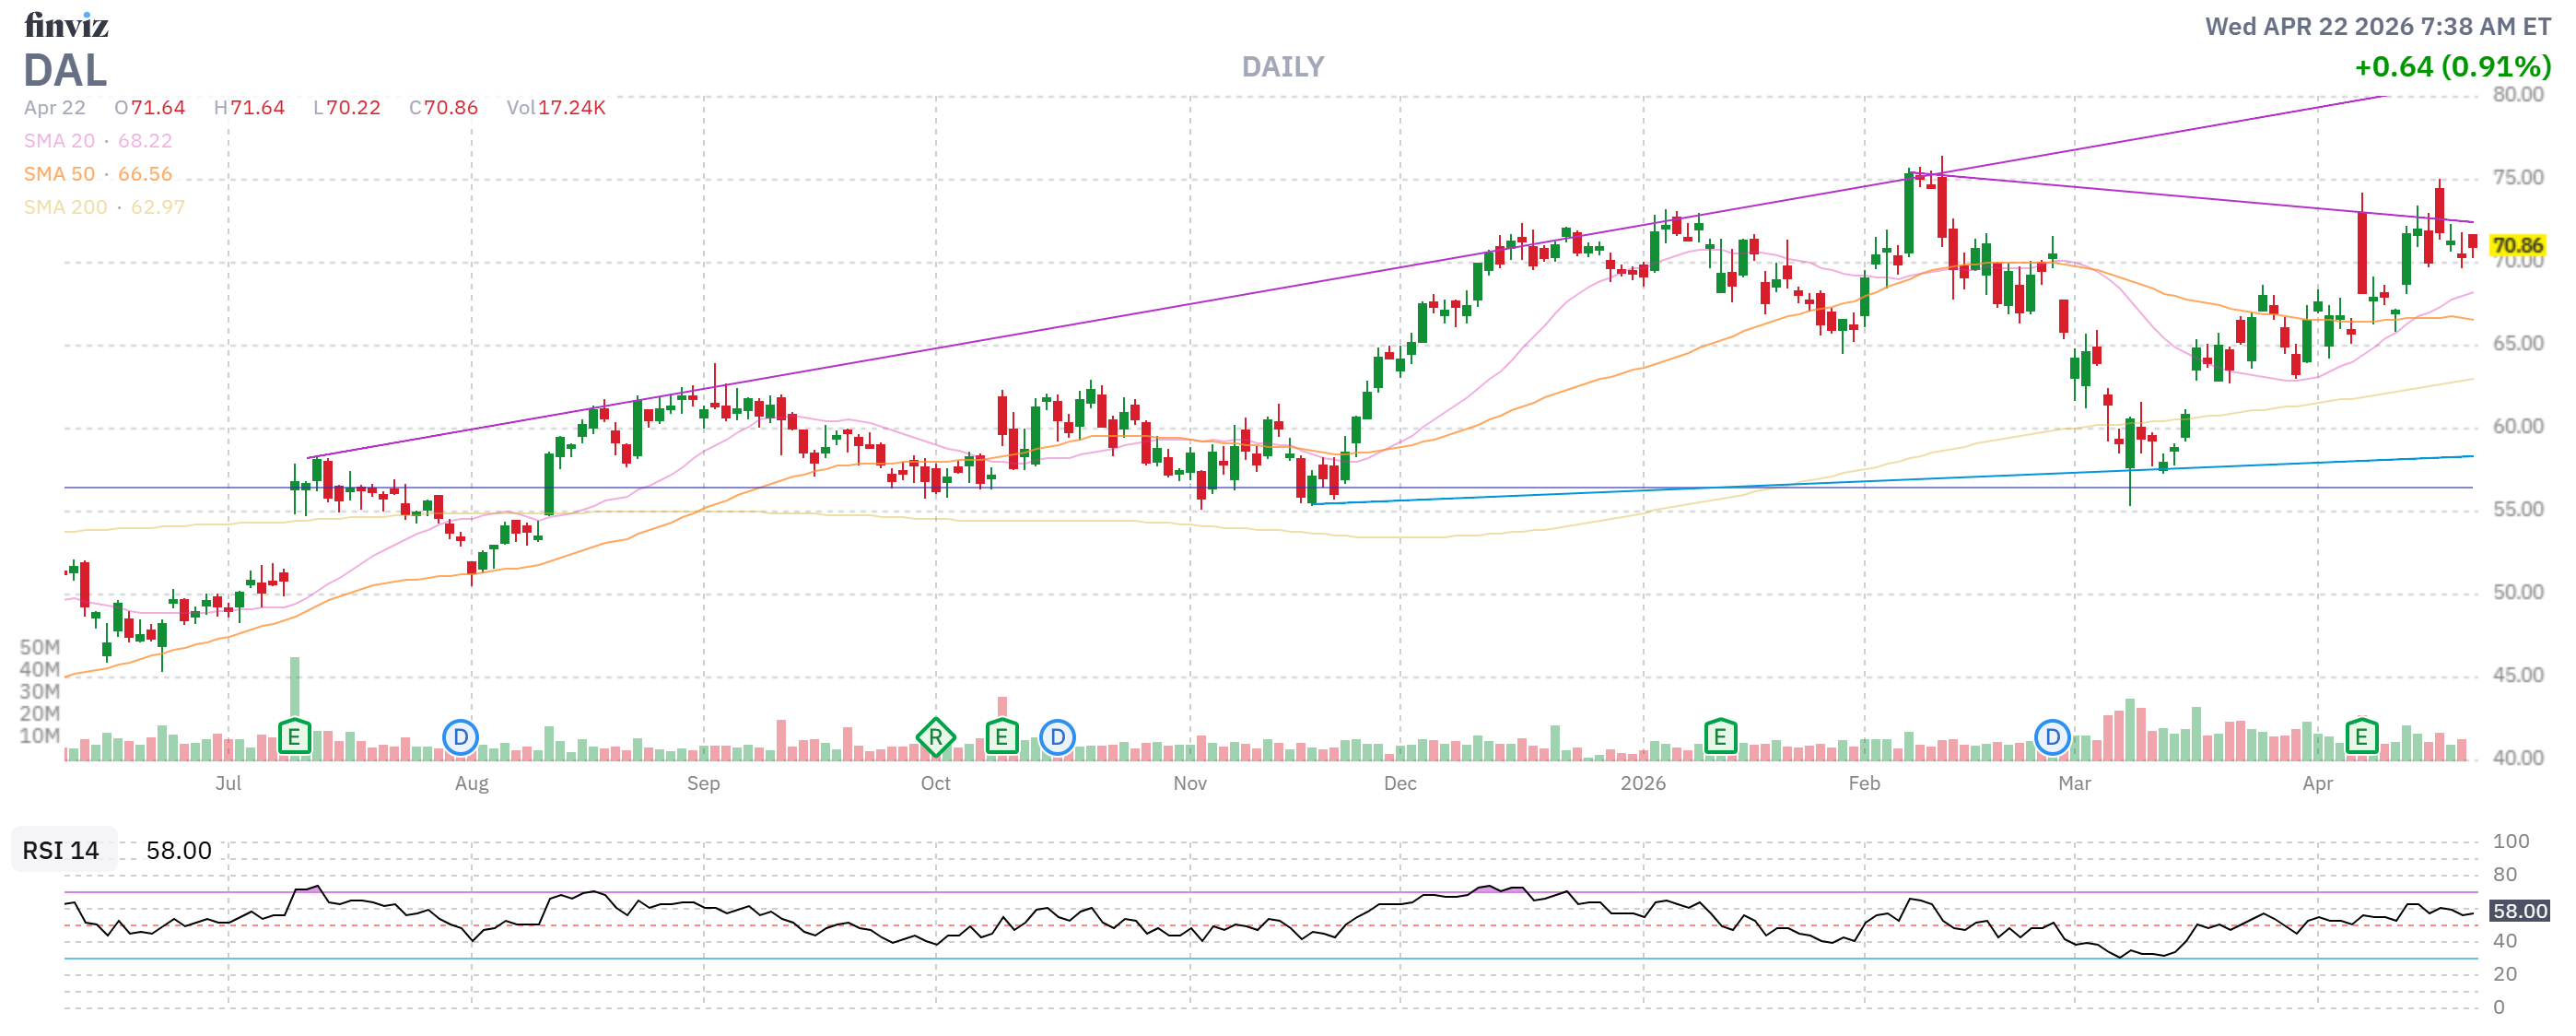Click the July earnings E marker

click(x=294, y=738)
